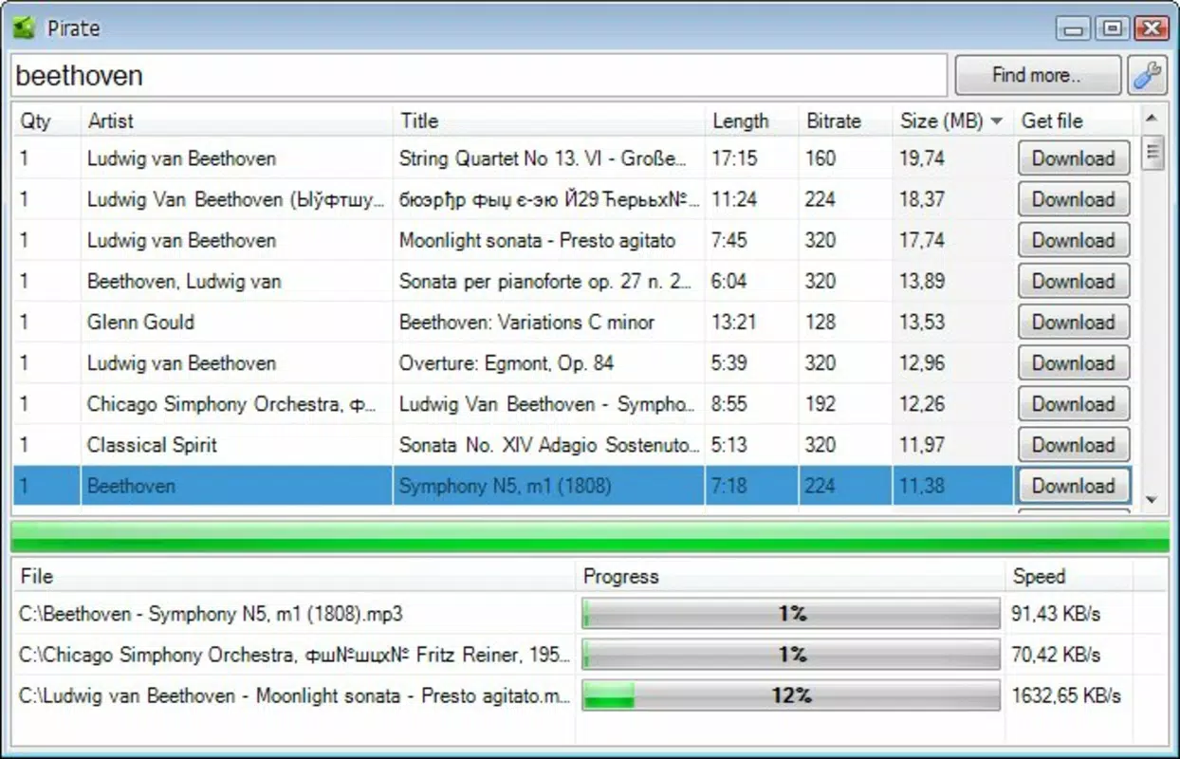Viewport: 1180px width, 759px height.
Task: Sort results by Qty column
Action: coord(46,120)
